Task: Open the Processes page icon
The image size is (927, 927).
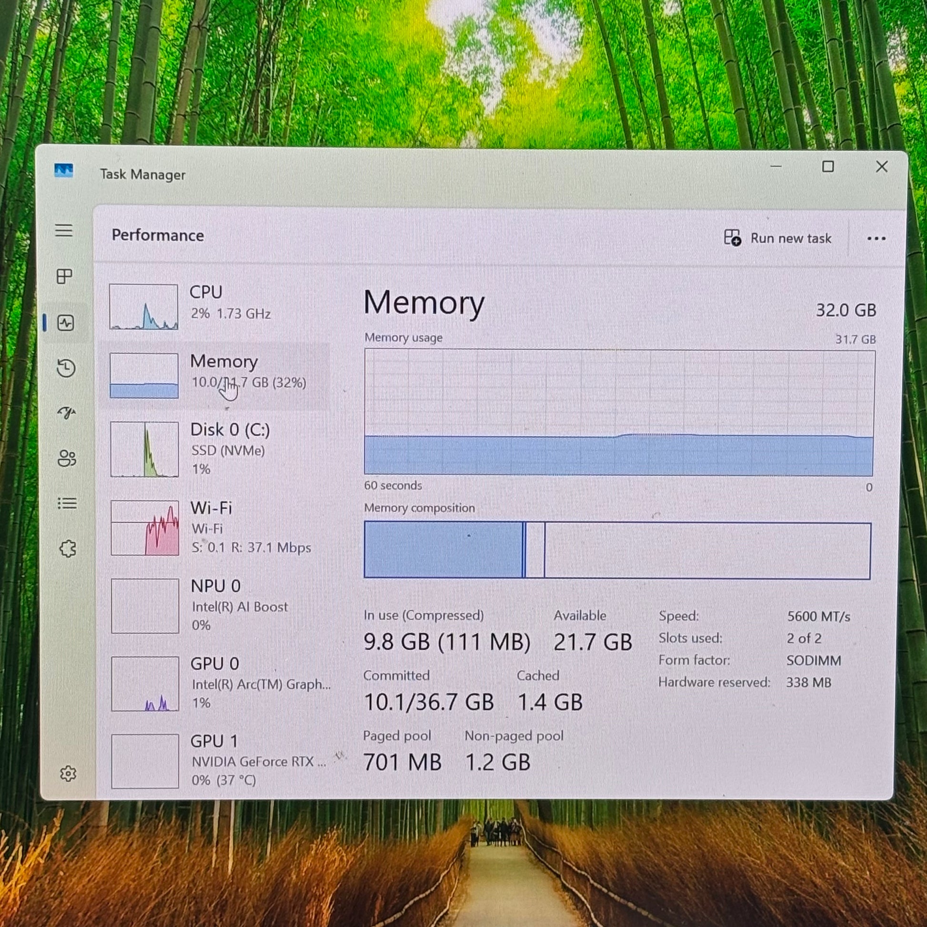Action: click(x=64, y=276)
